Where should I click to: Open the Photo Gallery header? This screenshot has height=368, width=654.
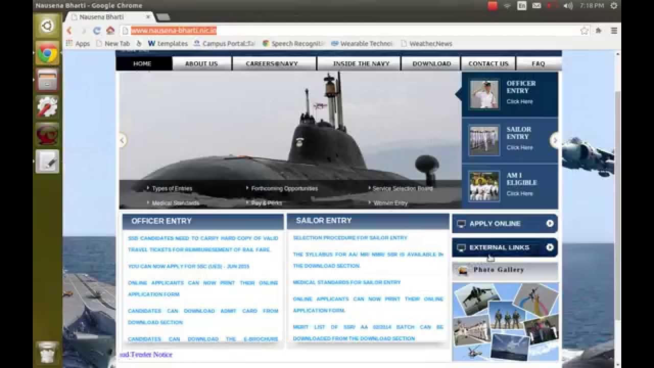(505, 270)
